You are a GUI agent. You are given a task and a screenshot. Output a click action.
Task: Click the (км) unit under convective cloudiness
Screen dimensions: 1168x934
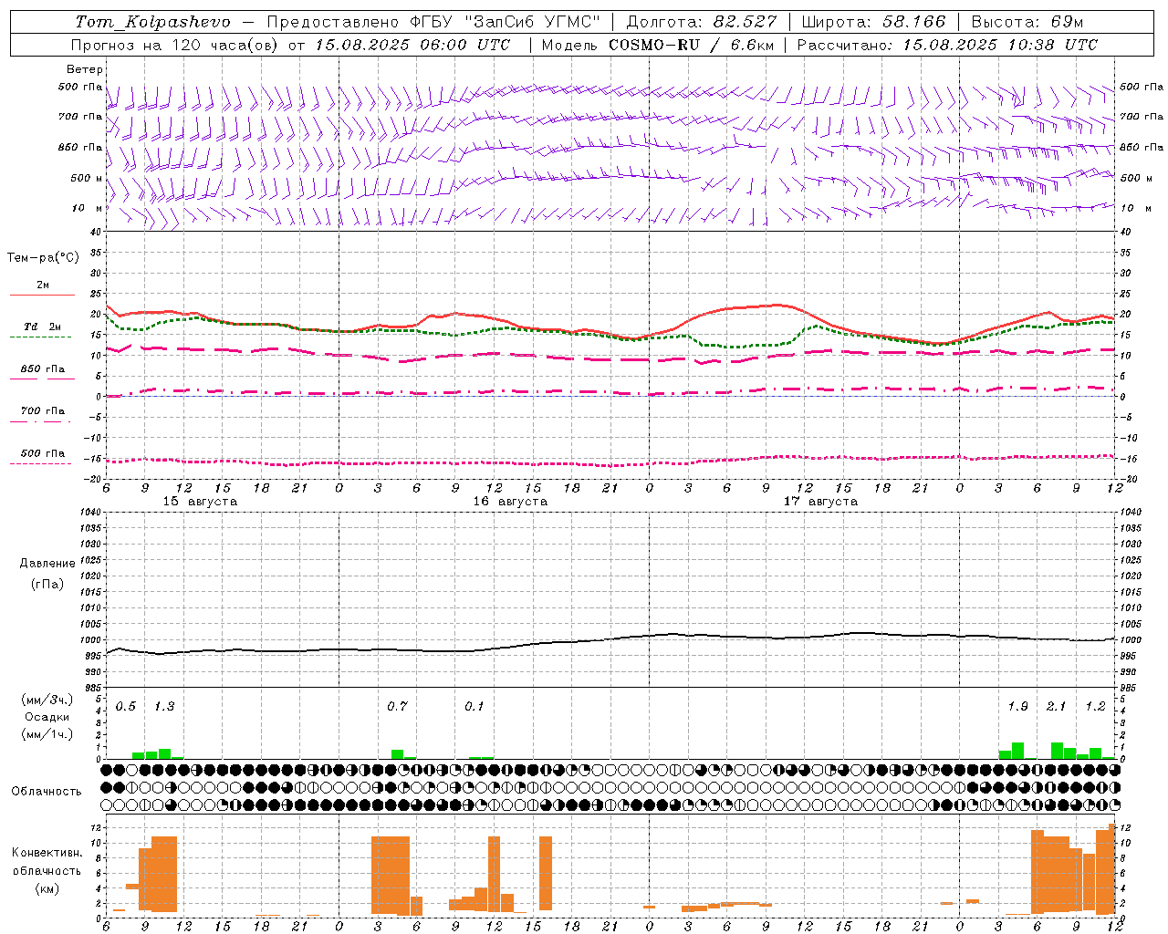[47, 888]
